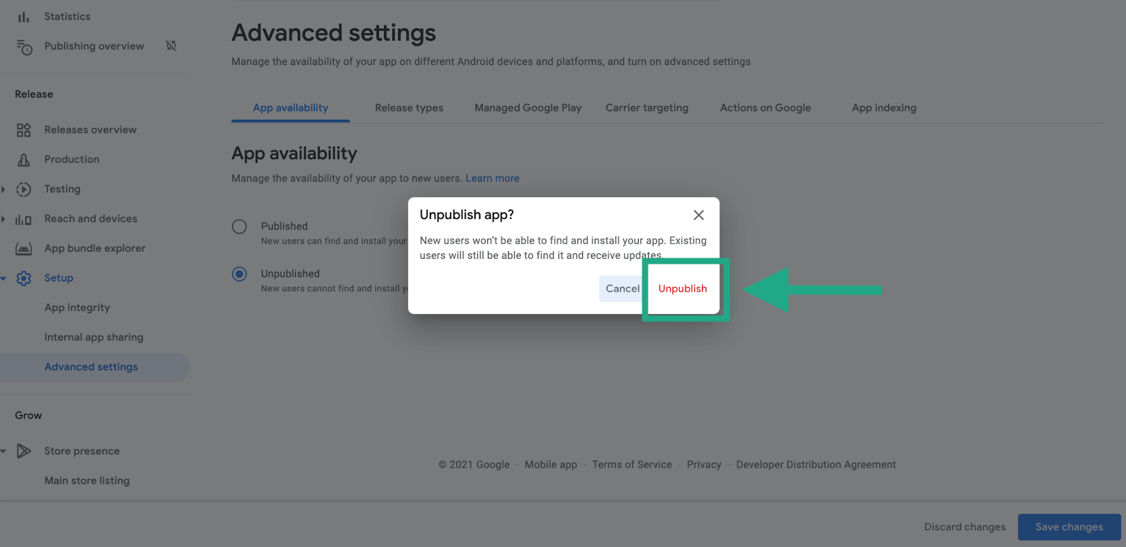Click the Store presence play icon
This screenshot has height=547, width=1126.
[x=23, y=451]
